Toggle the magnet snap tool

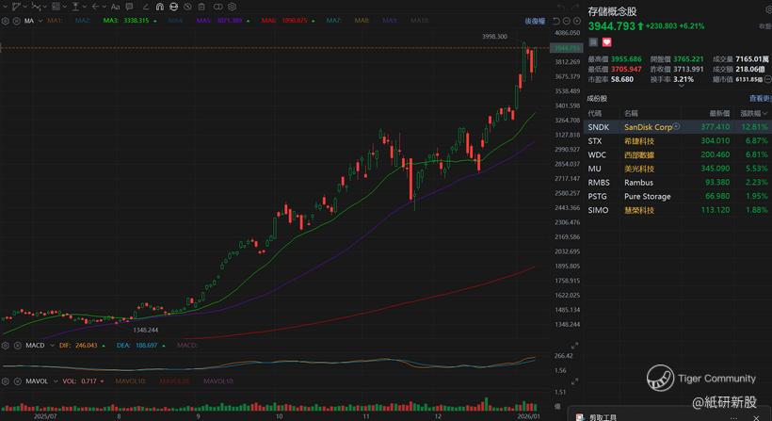(160, 7)
